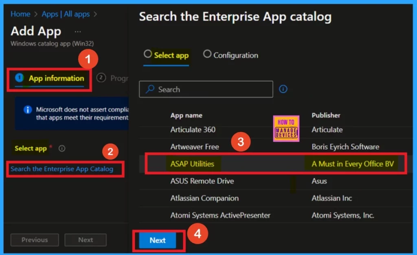Click the Search the Enterprise App catalog heading
The image size is (417, 255).
[235, 16]
